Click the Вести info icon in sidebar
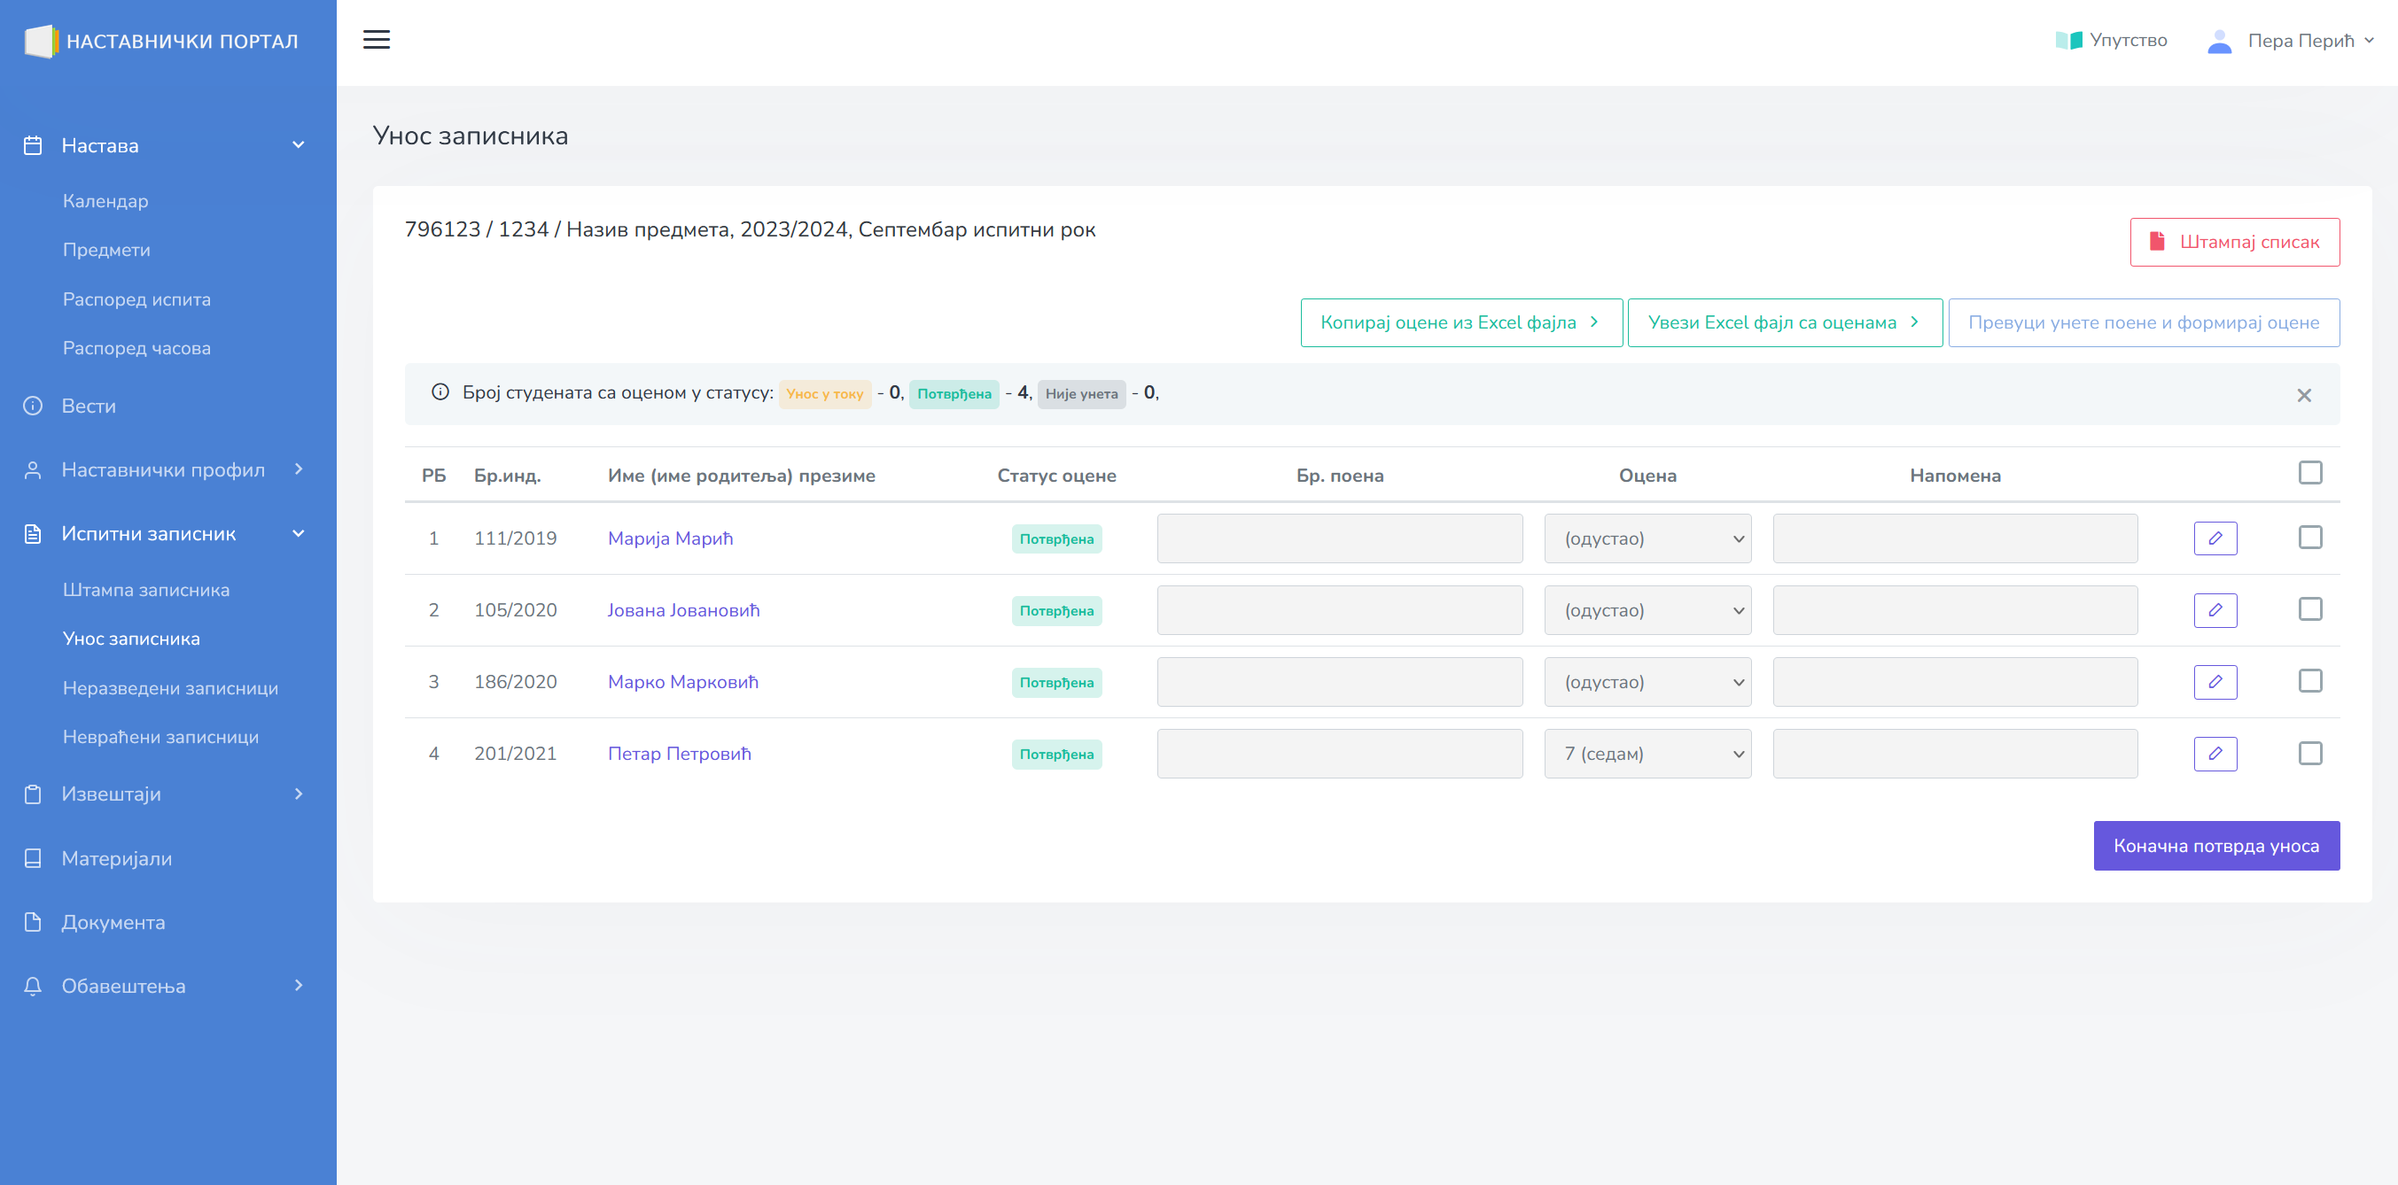This screenshot has width=2398, height=1185. click(33, 407)
